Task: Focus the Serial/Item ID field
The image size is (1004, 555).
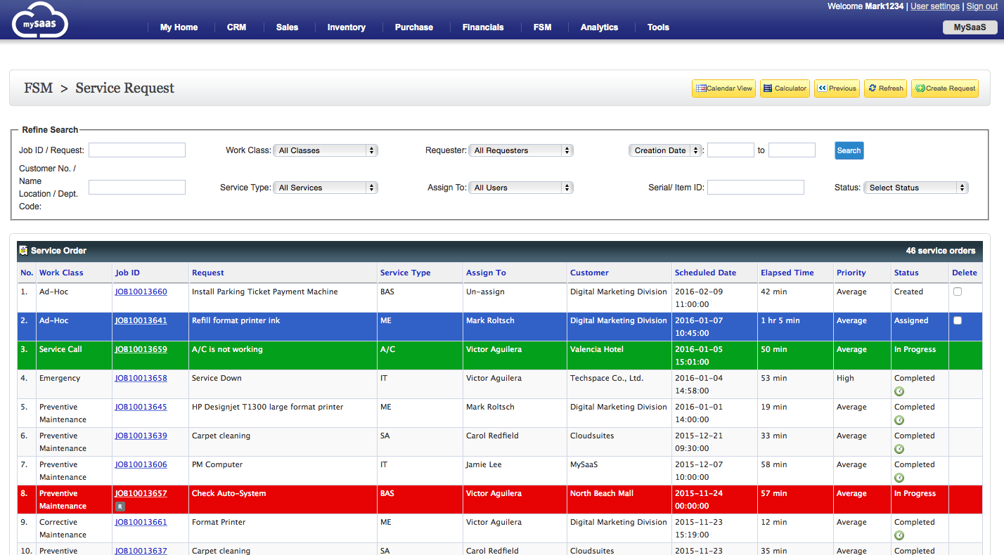Action: (x=756, y=187)
